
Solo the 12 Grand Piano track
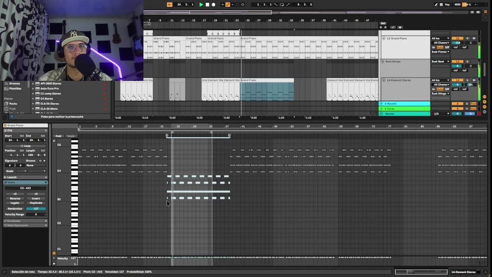[467, 38]
